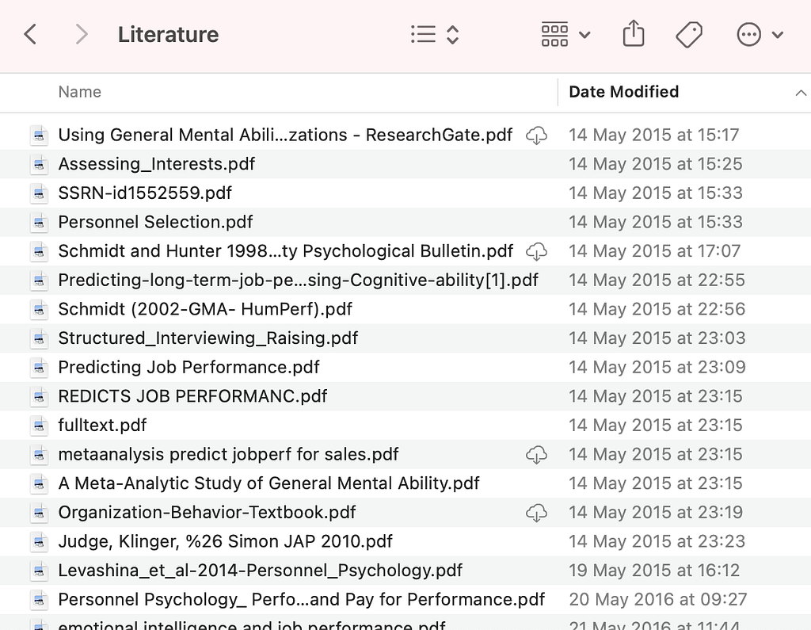Select file name Structured_Interviewing_Raising.pdf

(x=208, y=338)
